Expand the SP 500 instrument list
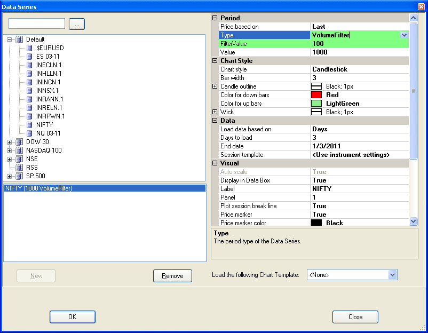Image resolution: width=428 pixels, height=333 pixels. pos(9,176)
